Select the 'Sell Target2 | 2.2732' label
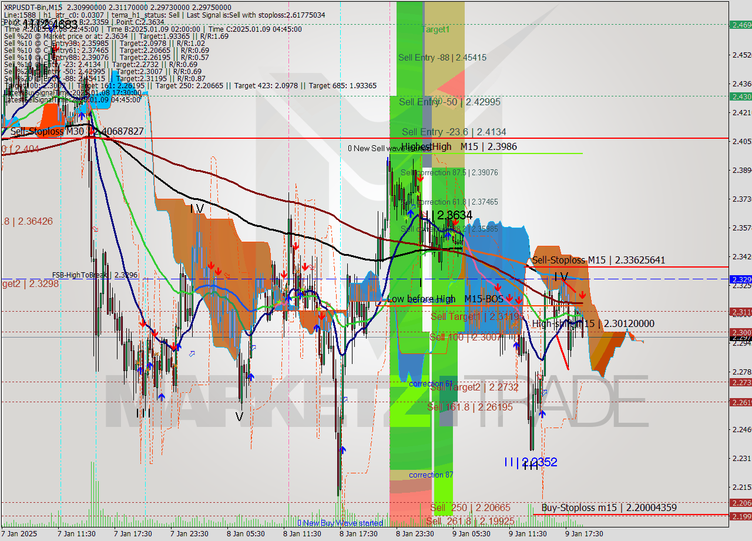 click(475, 388)
